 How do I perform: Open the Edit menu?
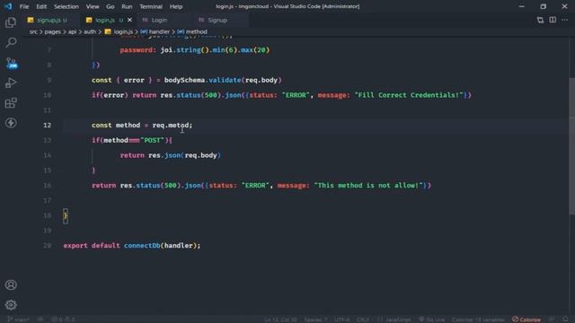(x=41, y=6)
